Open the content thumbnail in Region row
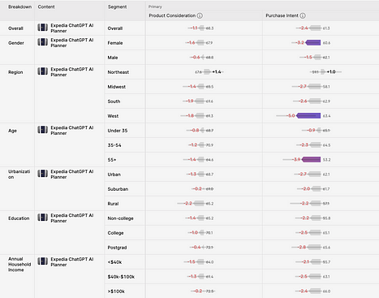 pos(43,71)
